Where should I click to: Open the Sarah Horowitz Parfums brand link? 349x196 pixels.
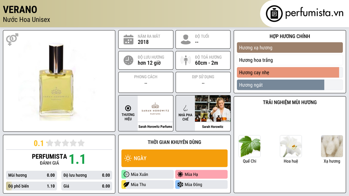point(155,127)
